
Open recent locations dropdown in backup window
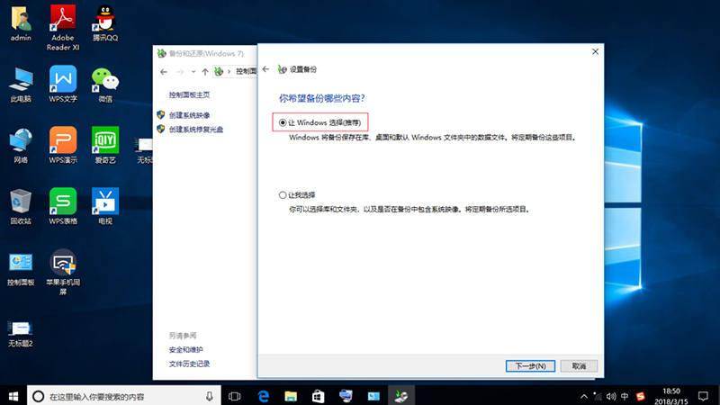pyautogui.click(x=193, y=72)
